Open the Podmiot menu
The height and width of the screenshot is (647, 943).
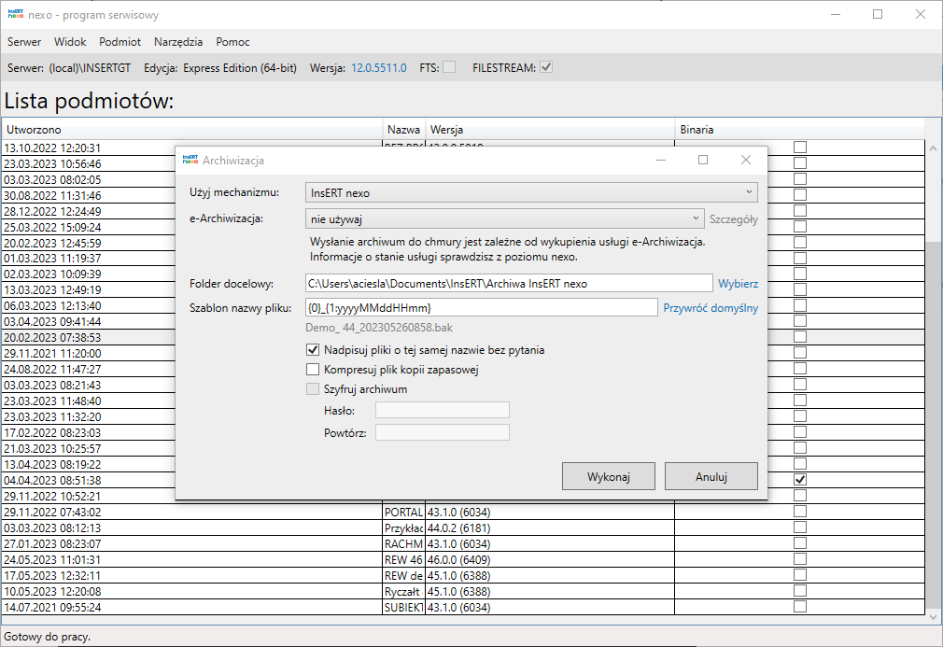tap(120, 41)
